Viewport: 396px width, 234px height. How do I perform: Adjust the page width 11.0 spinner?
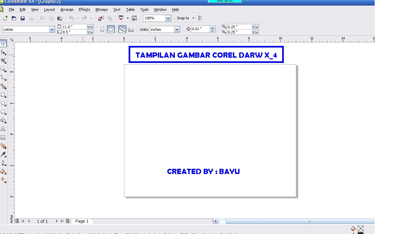[x=90, y=27]
